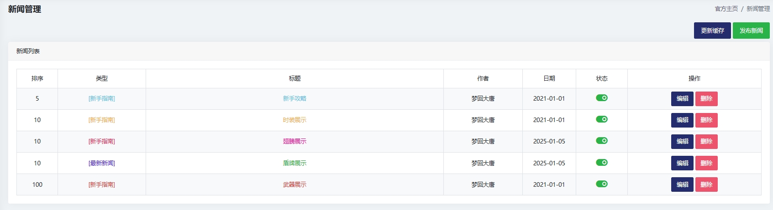Edit the 新手攻略 news entry
The height and width of the screenshot is (210, 773).
coord(682,99)
